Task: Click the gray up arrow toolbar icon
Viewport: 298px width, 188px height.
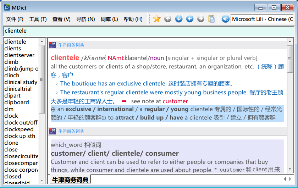Action: (x=168, y=19)
